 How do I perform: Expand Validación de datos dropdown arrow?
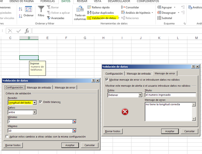[119, 18]
